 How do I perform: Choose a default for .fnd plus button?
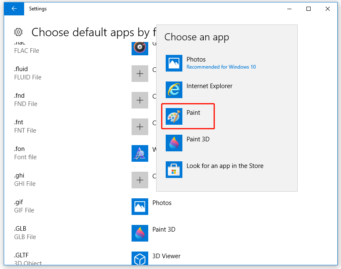[x=140, y=100]
